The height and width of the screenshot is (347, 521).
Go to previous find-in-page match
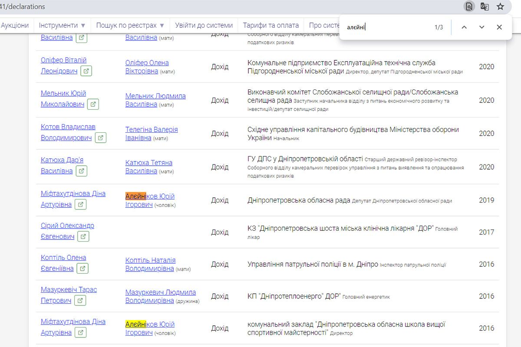click(464, 27)
